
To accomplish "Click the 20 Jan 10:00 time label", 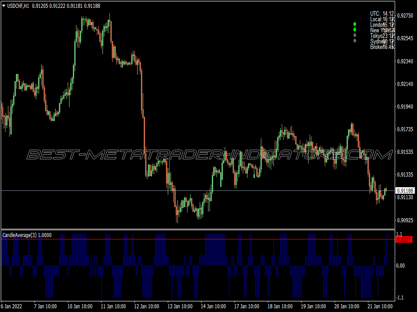I will point(347,306).
